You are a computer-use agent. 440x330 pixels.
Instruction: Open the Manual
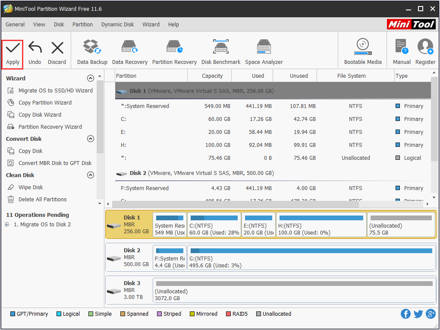[x=402, y=53]
